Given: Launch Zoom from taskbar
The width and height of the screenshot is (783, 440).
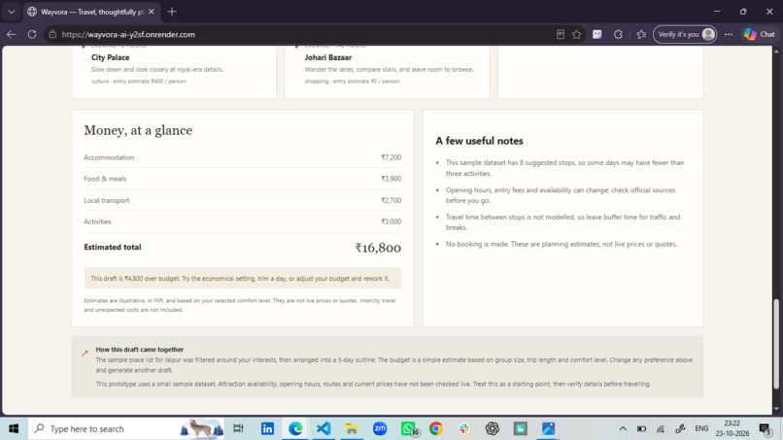Looking at the screenshot, I should (x=380, y=428).
